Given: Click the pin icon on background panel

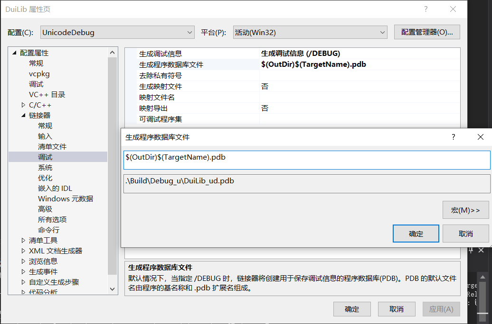Looking at the screenshot, I should pos(471,250).
